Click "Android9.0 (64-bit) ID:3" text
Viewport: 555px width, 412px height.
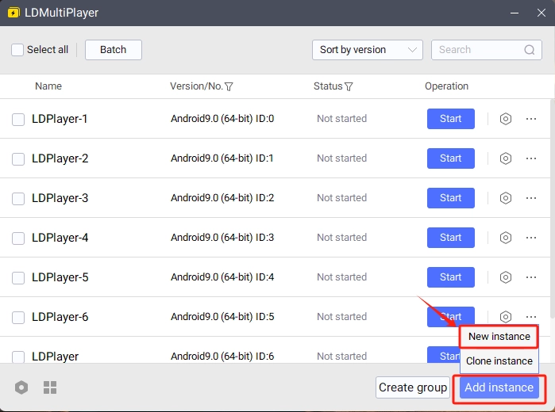[222, 238]
